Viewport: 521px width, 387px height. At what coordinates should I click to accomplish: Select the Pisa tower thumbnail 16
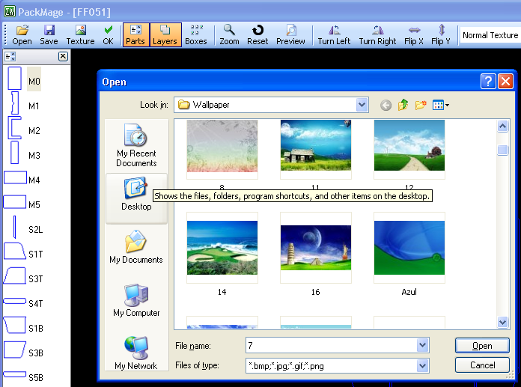pyautogui.click(x=316, y=248)
